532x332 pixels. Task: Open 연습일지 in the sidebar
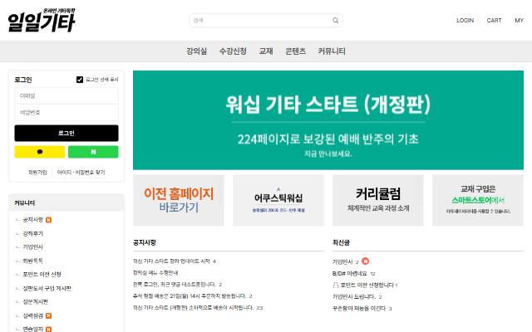[33, 329]
